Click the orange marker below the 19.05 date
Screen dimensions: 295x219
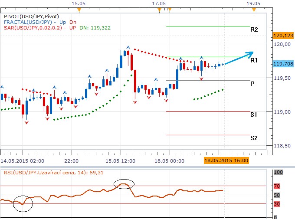pos(256,9)
